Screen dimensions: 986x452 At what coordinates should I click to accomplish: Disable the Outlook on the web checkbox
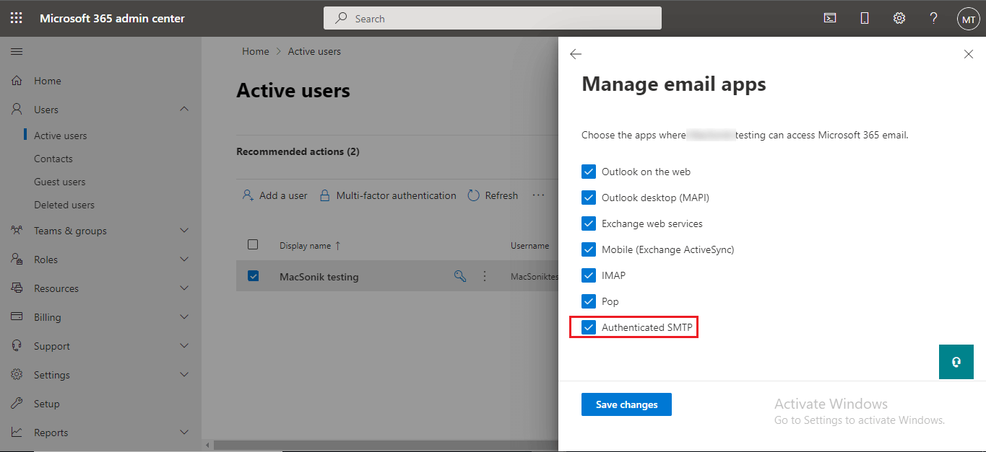coord(589,172)
